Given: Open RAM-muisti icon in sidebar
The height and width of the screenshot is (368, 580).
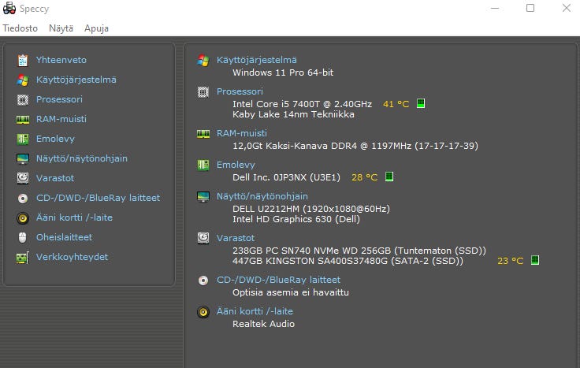Looking at the screenshot, I should point(22,119).
